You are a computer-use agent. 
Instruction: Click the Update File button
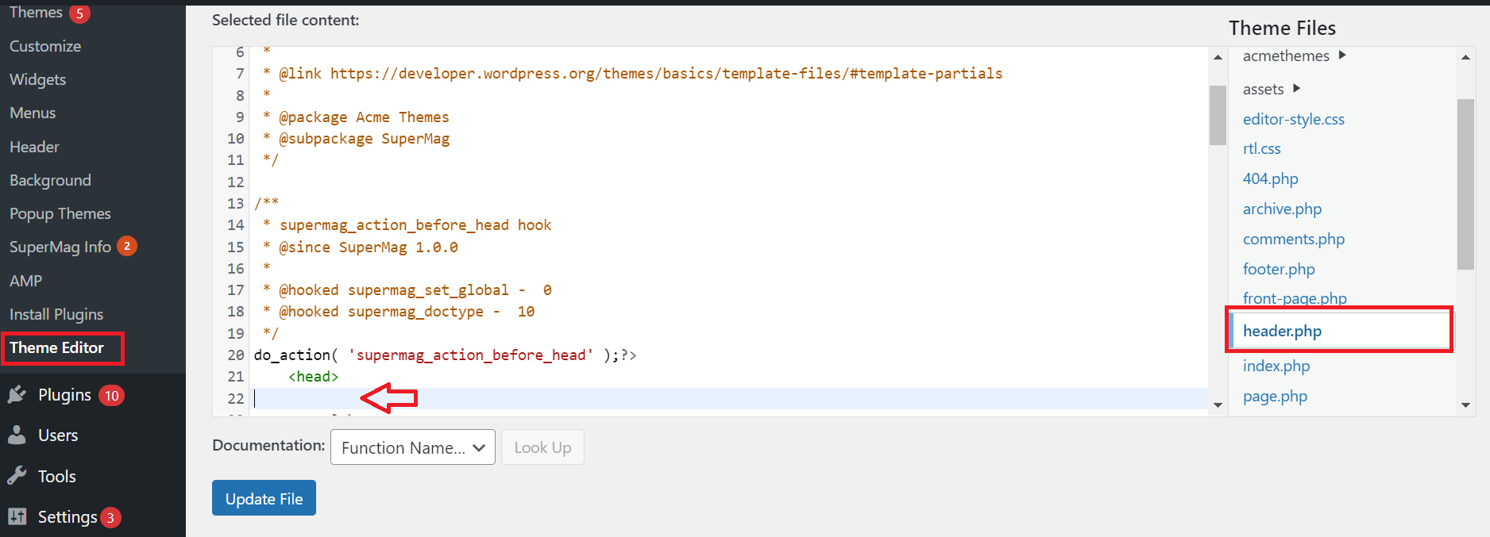pyautogui.click(x=264, y=498)
